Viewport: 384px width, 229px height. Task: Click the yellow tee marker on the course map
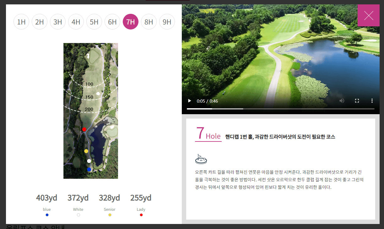[x=87, y=151]
